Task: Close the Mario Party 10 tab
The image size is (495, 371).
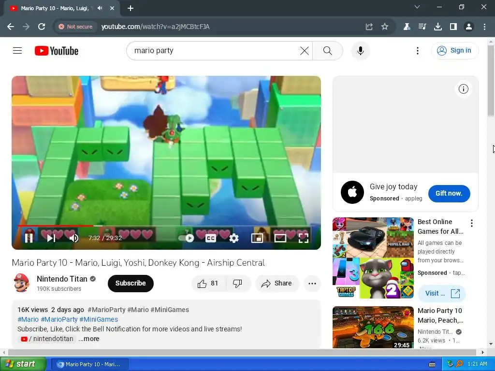Action: coord(112,8)
